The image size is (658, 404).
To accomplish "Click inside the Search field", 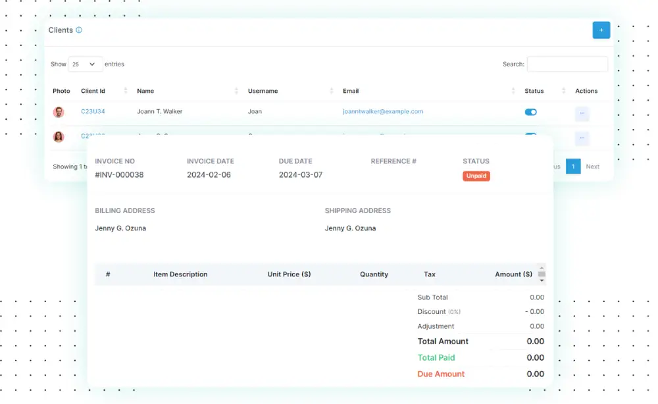I will coord(567,64).
